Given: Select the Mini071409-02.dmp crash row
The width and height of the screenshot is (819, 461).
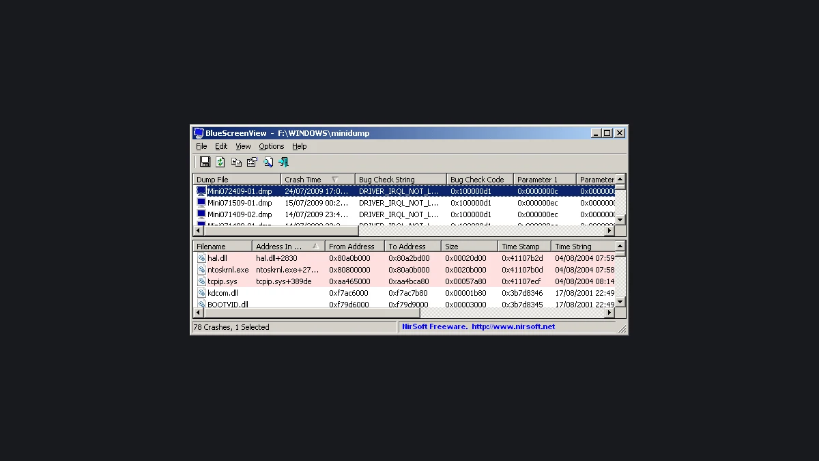Looking at the screenshot, I should coord(404,214).
